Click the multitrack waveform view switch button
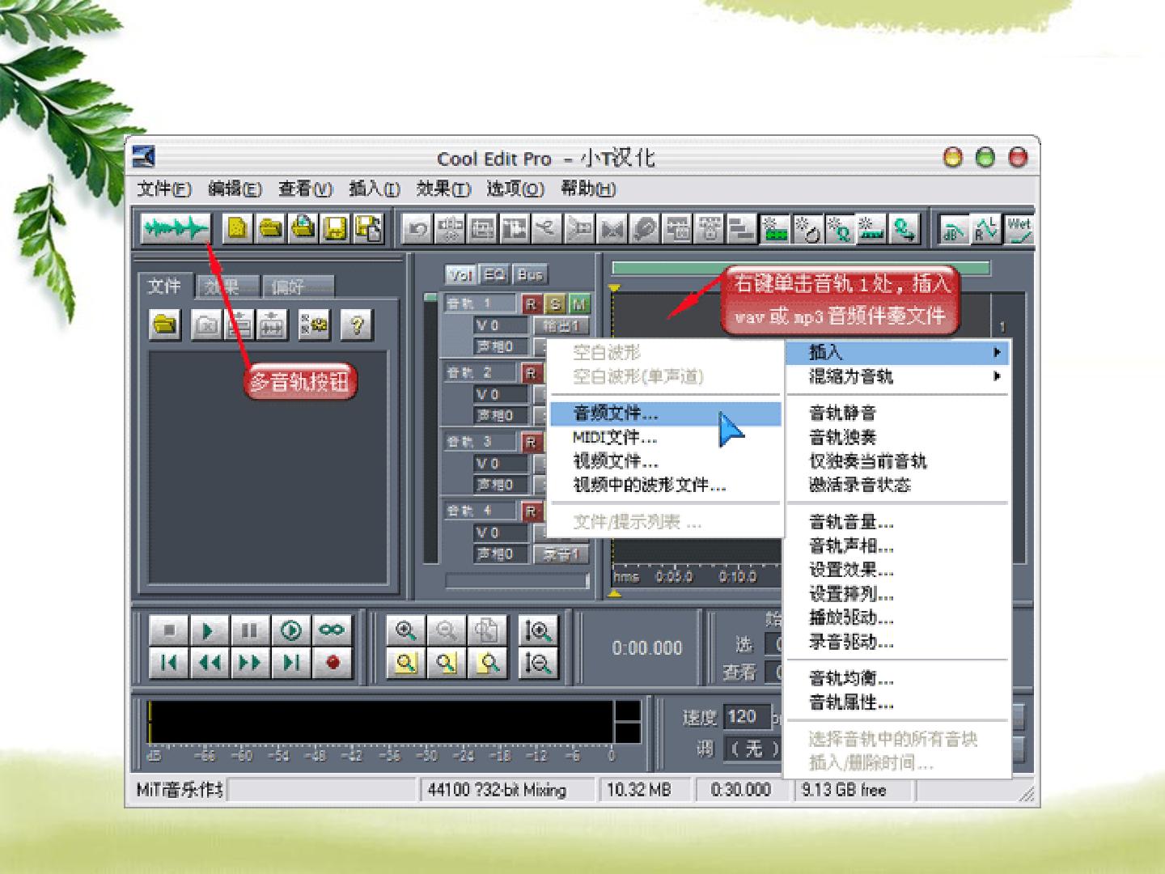1165x874 pixels. point(175,229)
